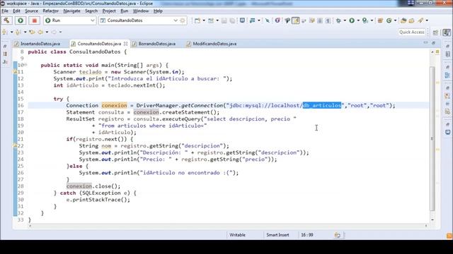Click the Open Console monitor icon
The image size is (453, 254).
pos(242,20)
